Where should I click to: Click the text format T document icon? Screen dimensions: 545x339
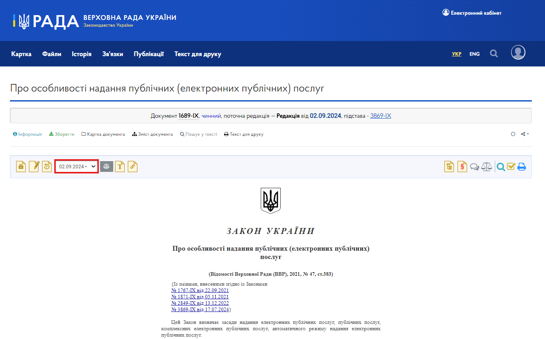pos(120,166)
